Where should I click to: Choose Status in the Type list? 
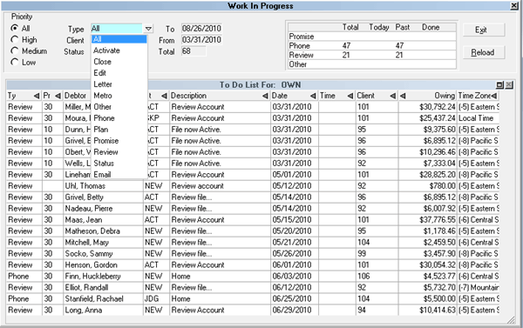point(119,164)
